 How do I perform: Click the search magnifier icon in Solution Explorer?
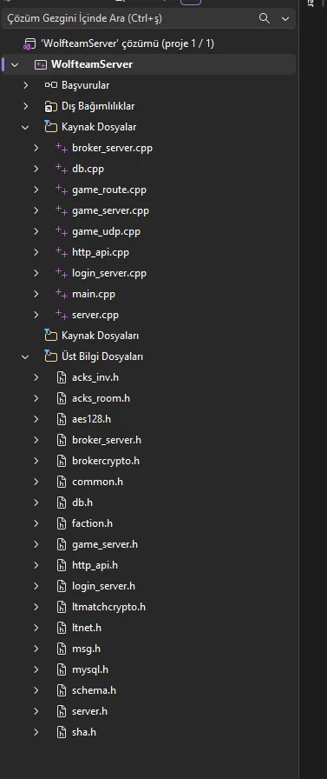click(265, 18)
